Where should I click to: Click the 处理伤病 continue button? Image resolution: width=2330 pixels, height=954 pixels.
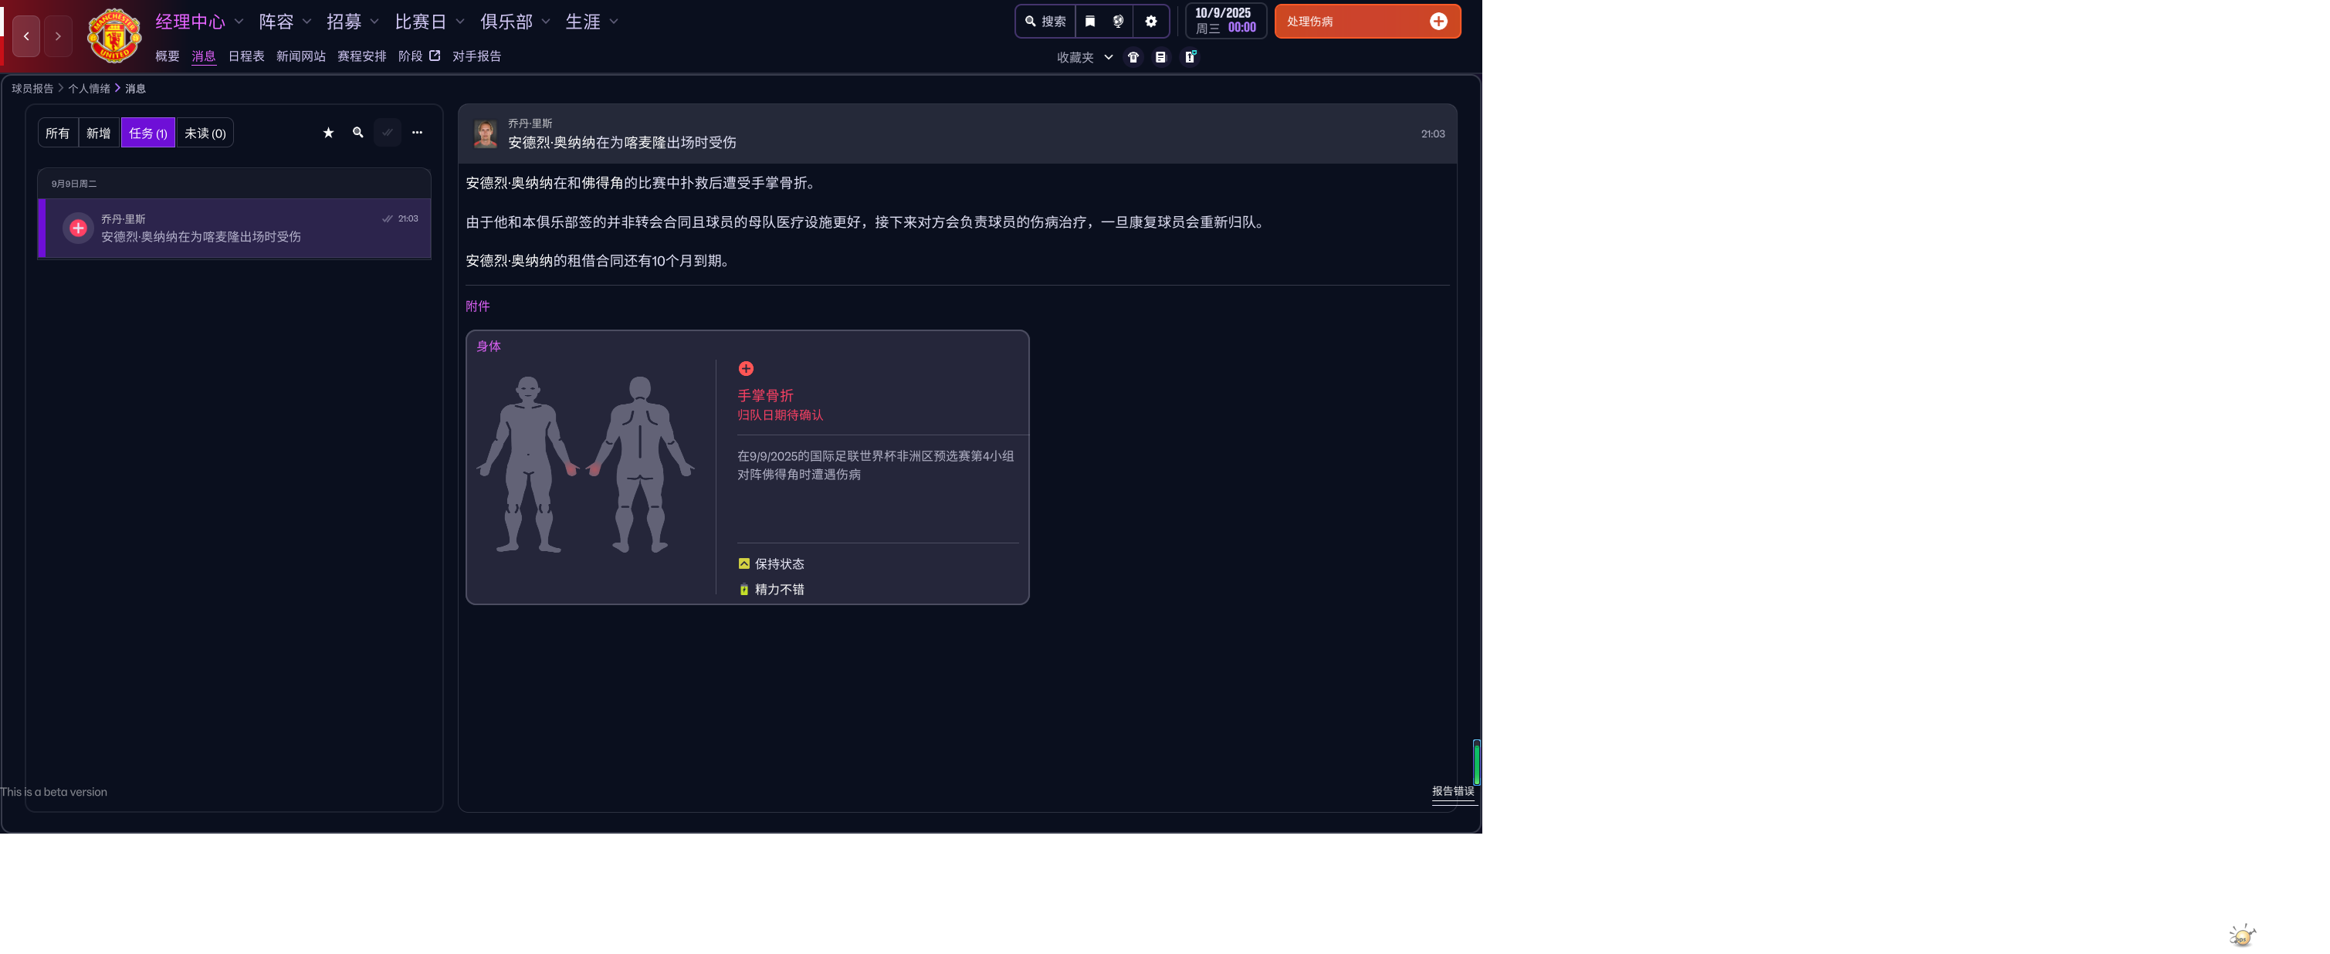(x=1366, y=22)
